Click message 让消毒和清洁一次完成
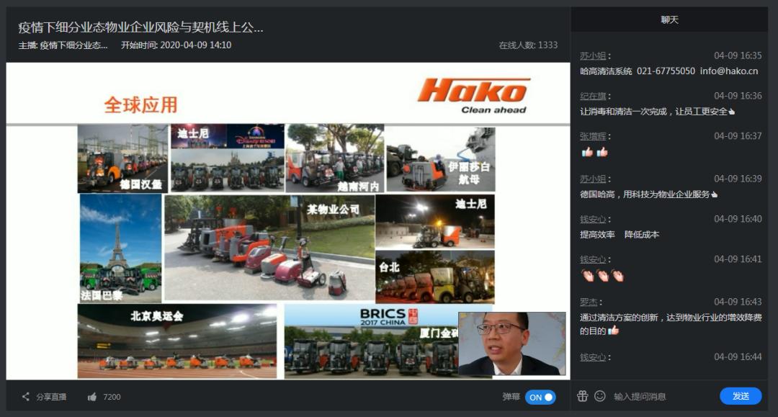This screenshot has height=417, width=778. tap(657, 112)
